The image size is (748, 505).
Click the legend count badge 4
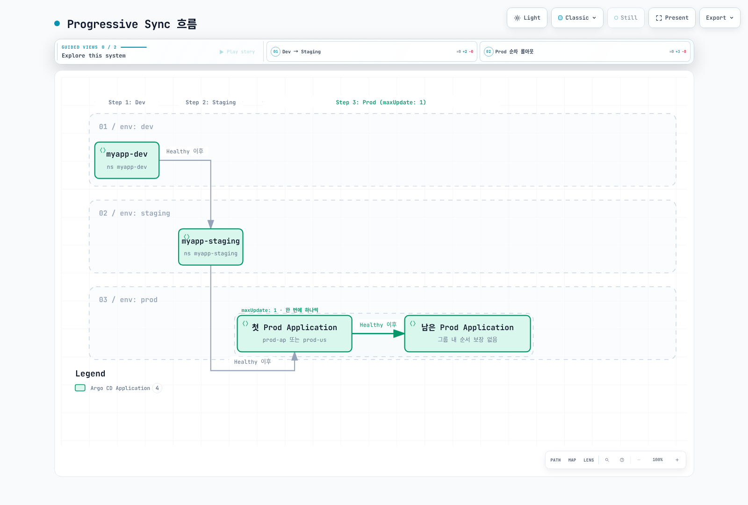pos(157,388)
